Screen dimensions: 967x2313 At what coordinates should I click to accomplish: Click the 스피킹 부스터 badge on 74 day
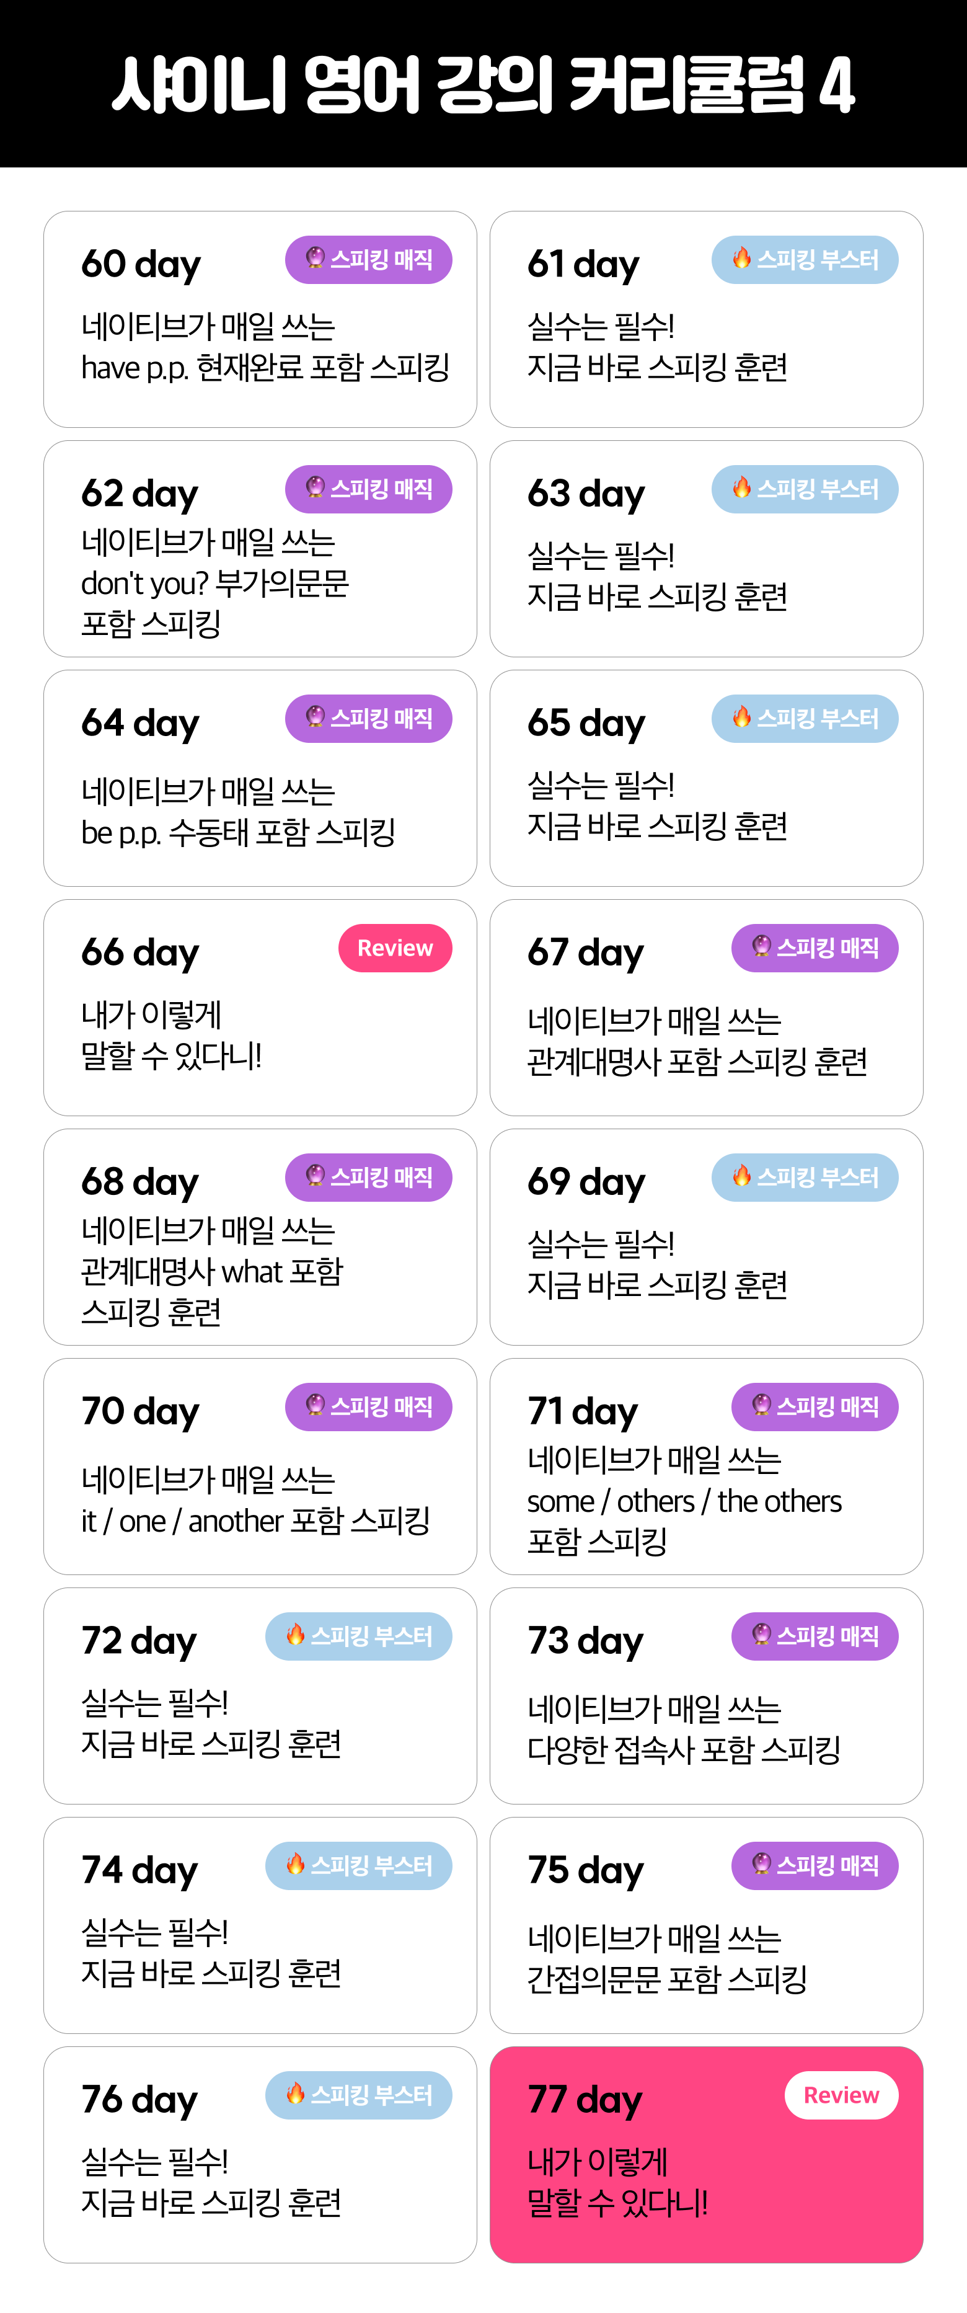pos(358,1866)
